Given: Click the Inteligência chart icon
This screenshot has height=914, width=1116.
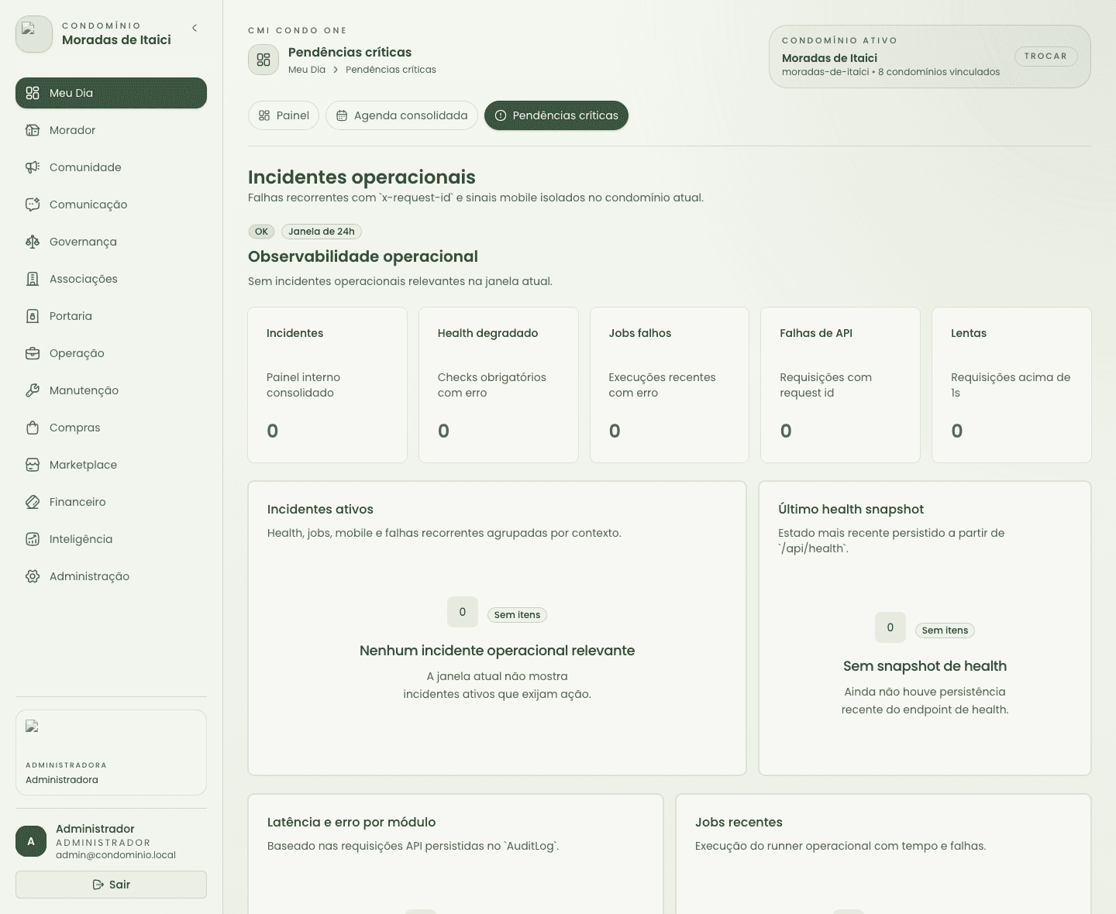Looking at the screenshot, I should click(33, 539).
